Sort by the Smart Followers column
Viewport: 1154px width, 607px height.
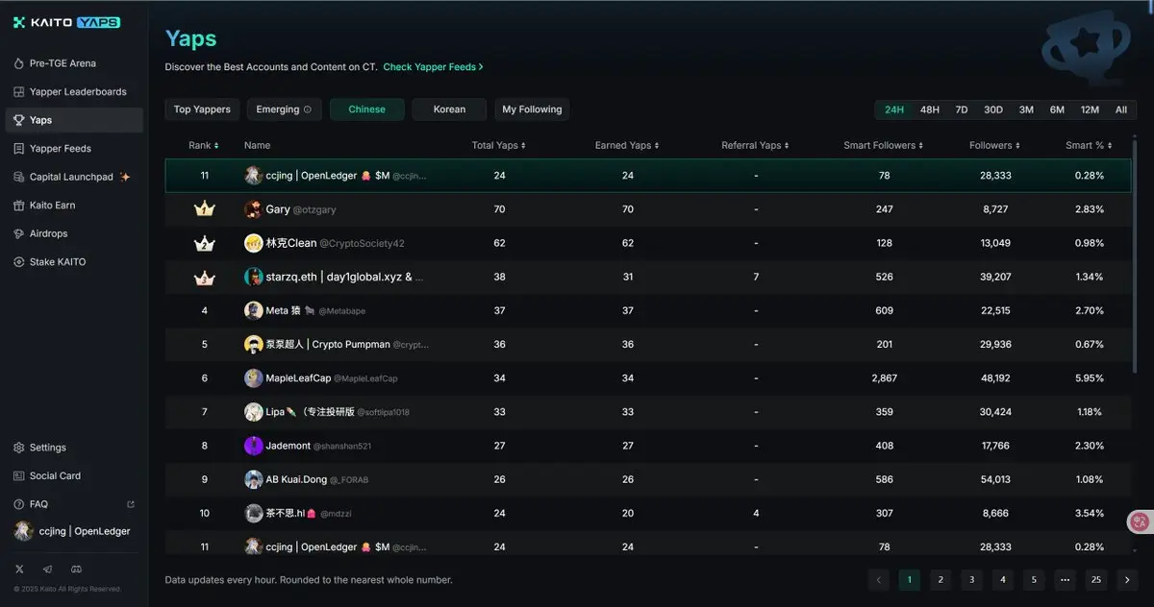click(884, 145)
